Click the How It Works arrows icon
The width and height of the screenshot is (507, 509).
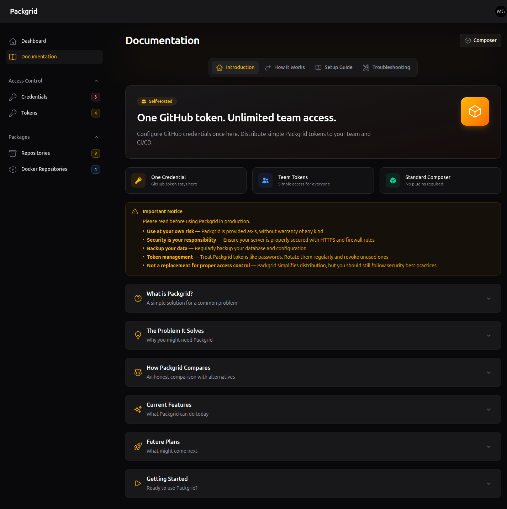point(268,68)
